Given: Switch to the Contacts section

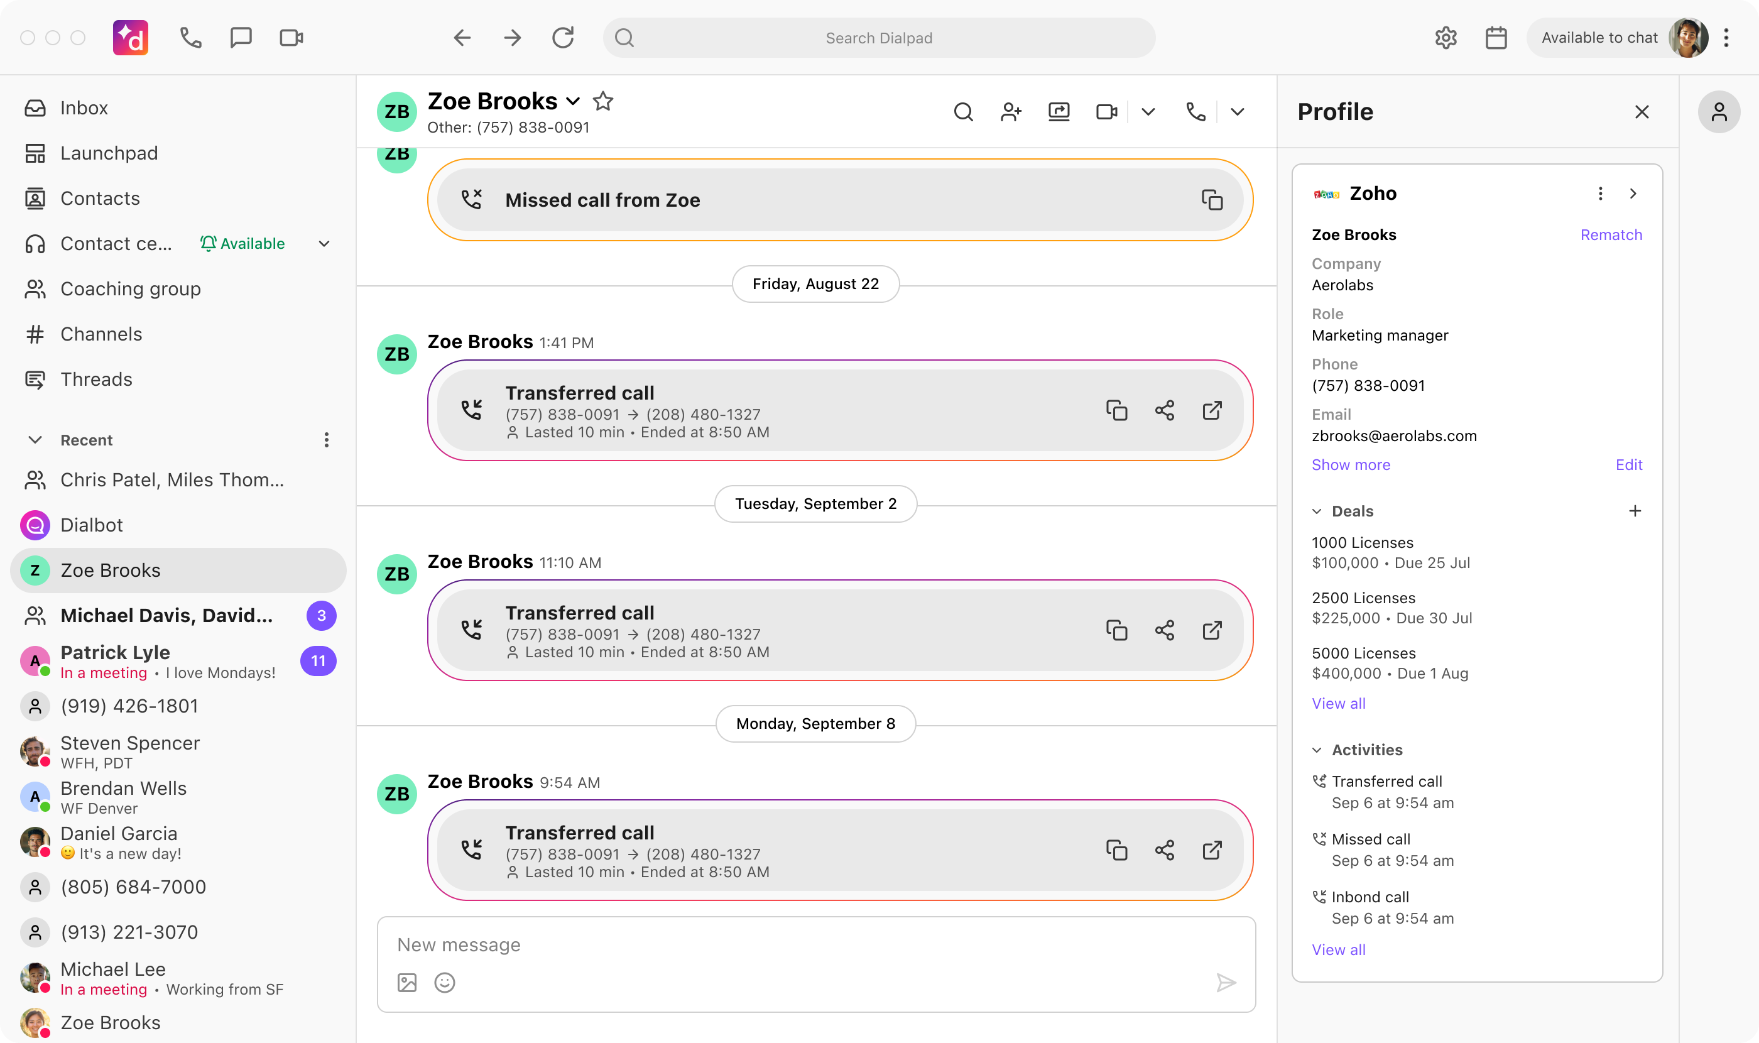Looking at the screenshot, I should tap(100, 198).
